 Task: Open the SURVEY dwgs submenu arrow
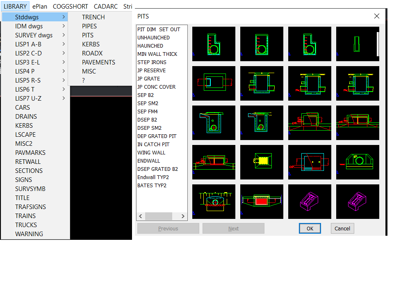click(64, 35)
